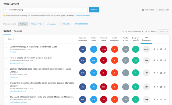Screen dimensions: 172x105
Task: View backlinks of the Crehana article
Action: (165, 73)
